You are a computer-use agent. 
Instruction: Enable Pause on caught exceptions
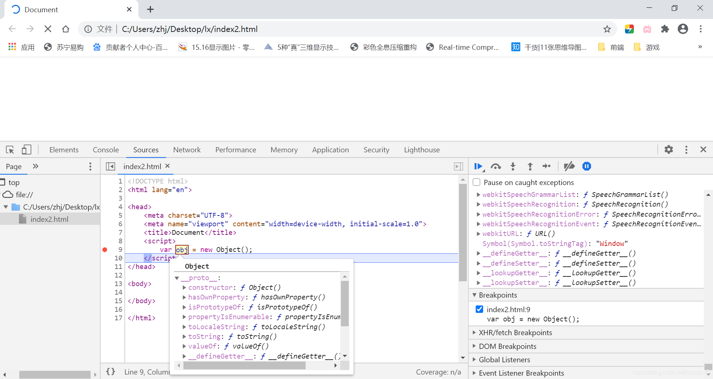tap(477, 182)
